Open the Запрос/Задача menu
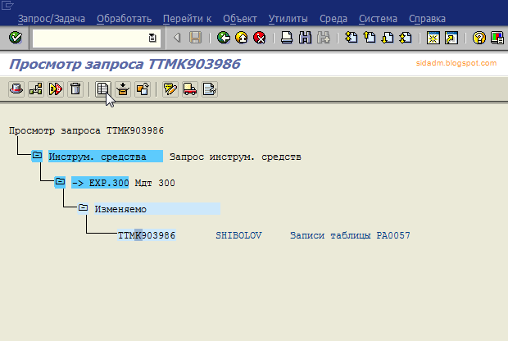Screen dimensions: 508x341 52,19
